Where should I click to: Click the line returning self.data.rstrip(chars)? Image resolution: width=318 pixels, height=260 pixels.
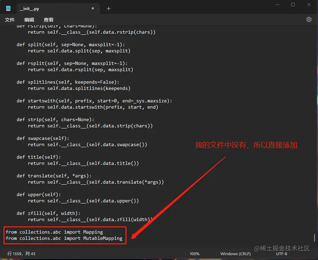(92, 32)
